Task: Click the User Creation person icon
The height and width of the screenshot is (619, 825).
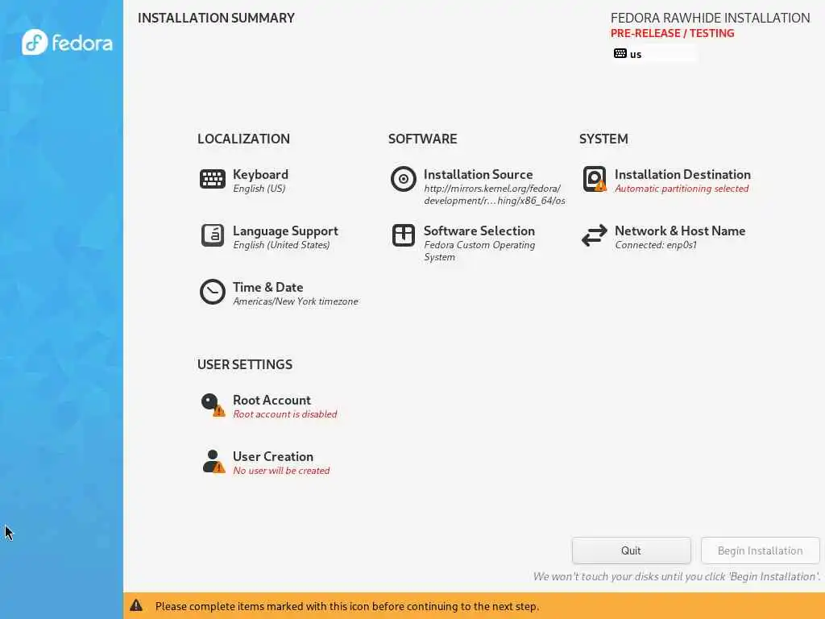Action: pos(213,461)
